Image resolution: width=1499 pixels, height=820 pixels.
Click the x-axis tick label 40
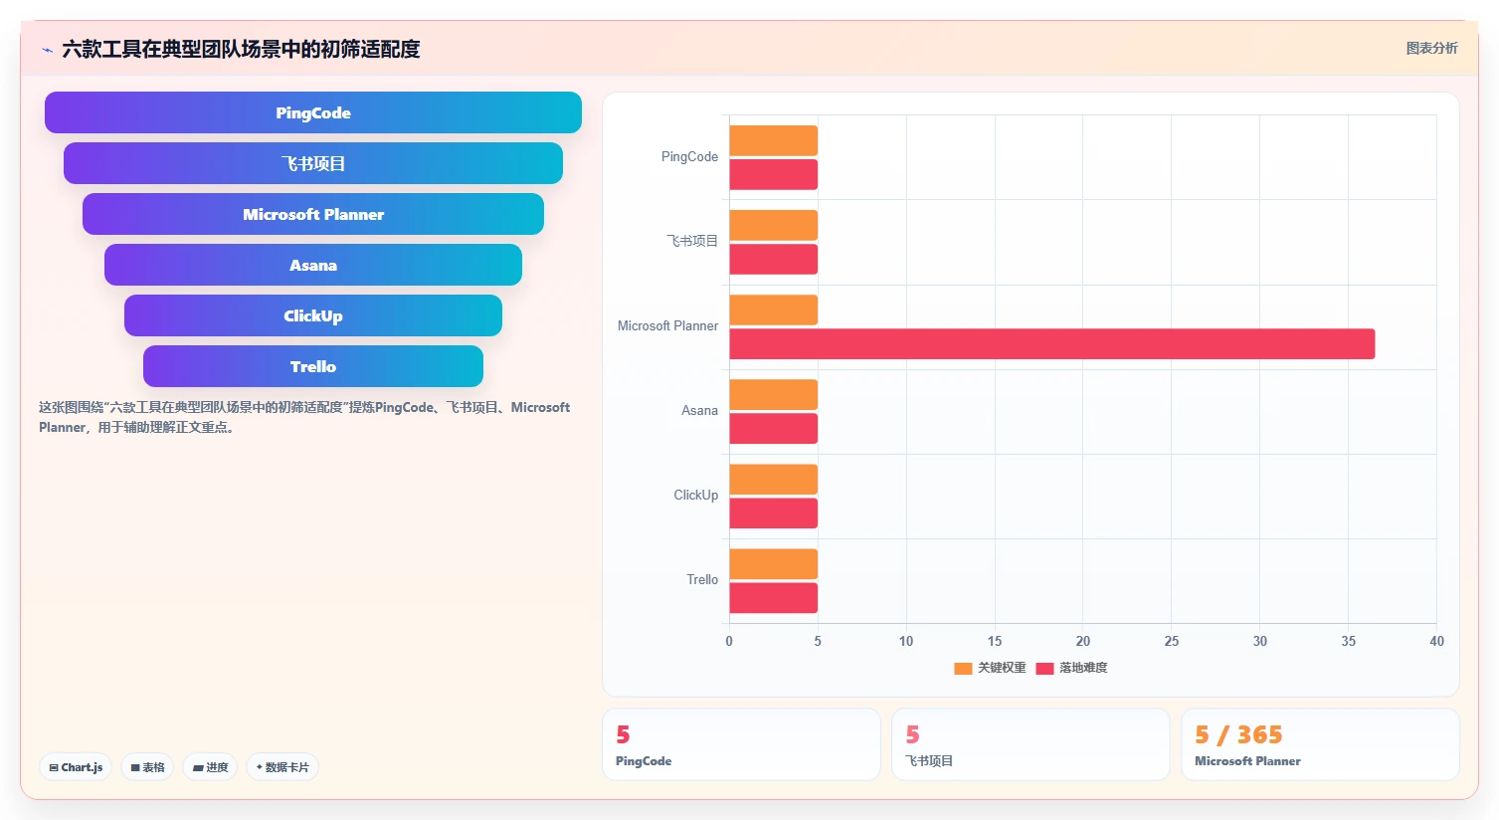pos(1436,641)
